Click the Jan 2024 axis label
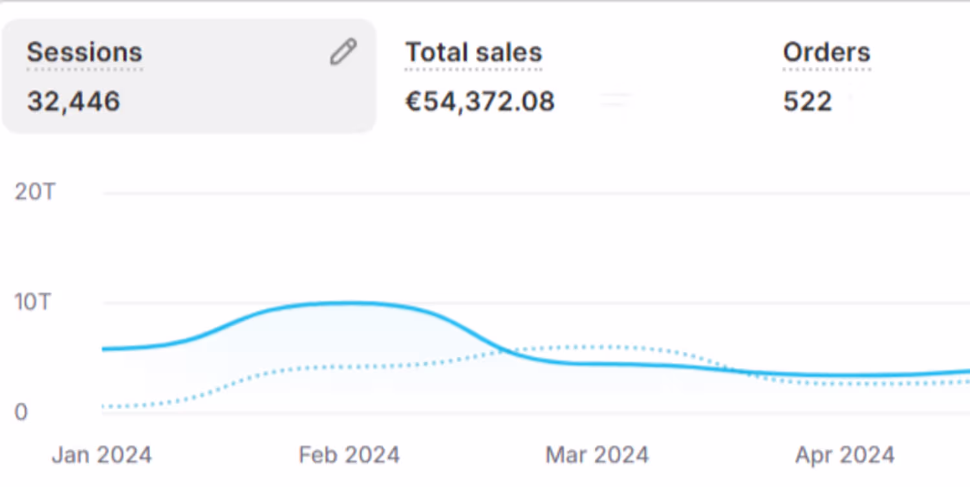Image resolution: width=970 pixels, height=487 pixels. [102, 455]
